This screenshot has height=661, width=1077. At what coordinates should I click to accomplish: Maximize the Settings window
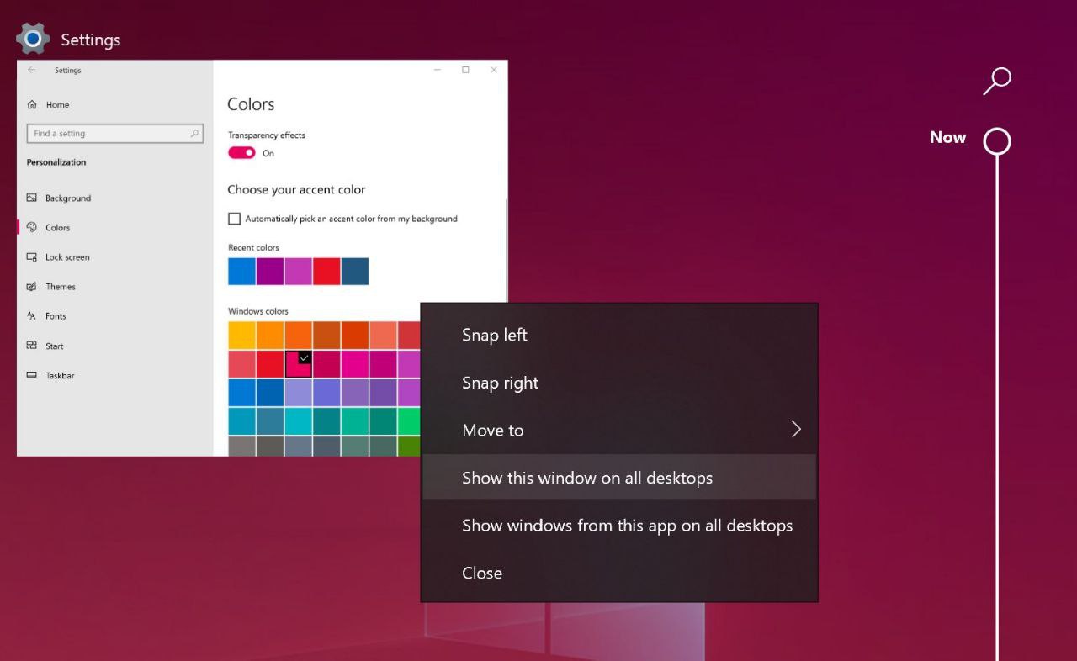(465, 70)
